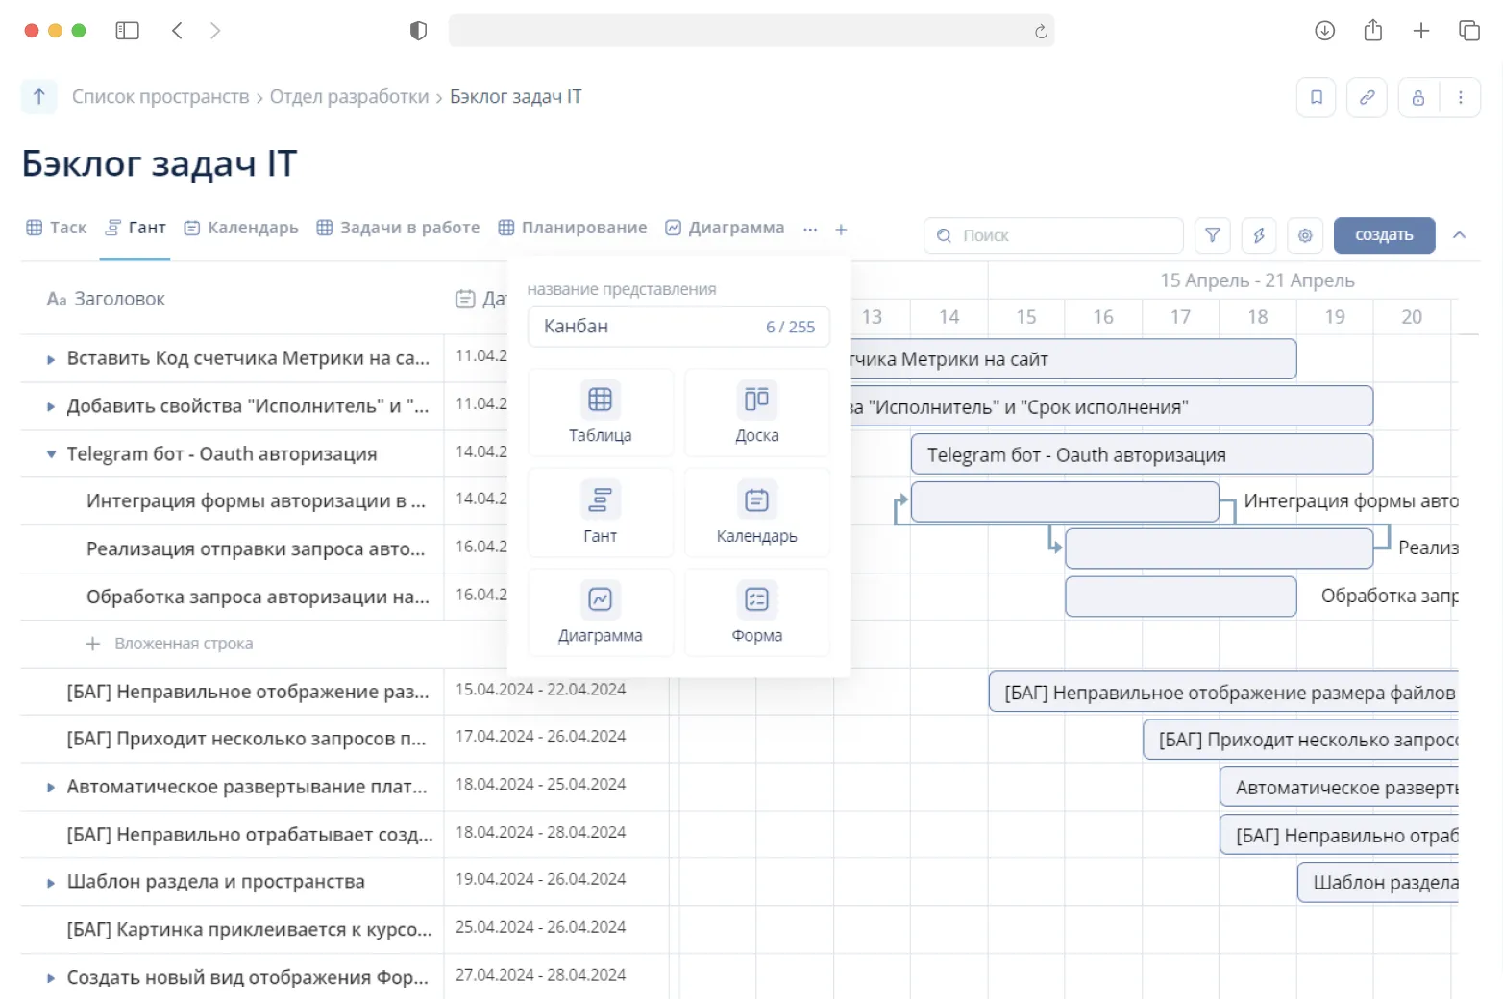The height and width of the screenshot is (999, 1503).
Task: Select Gantt bar "Telegram бот - Oauth авторизация"
Action: (x=1142, y=454)
